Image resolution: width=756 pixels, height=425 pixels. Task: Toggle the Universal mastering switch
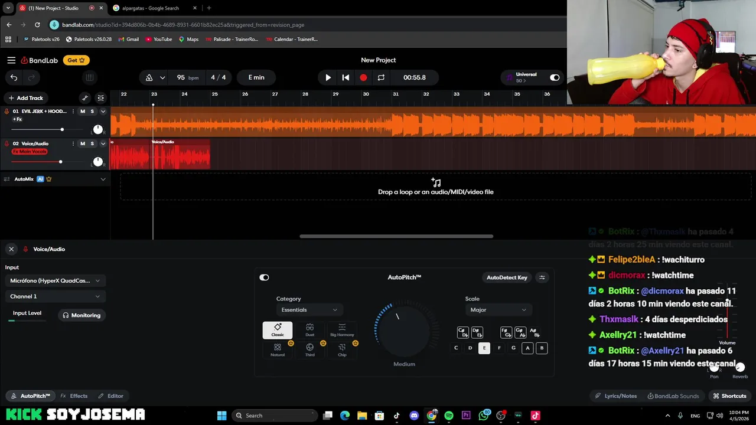(555, 77)
